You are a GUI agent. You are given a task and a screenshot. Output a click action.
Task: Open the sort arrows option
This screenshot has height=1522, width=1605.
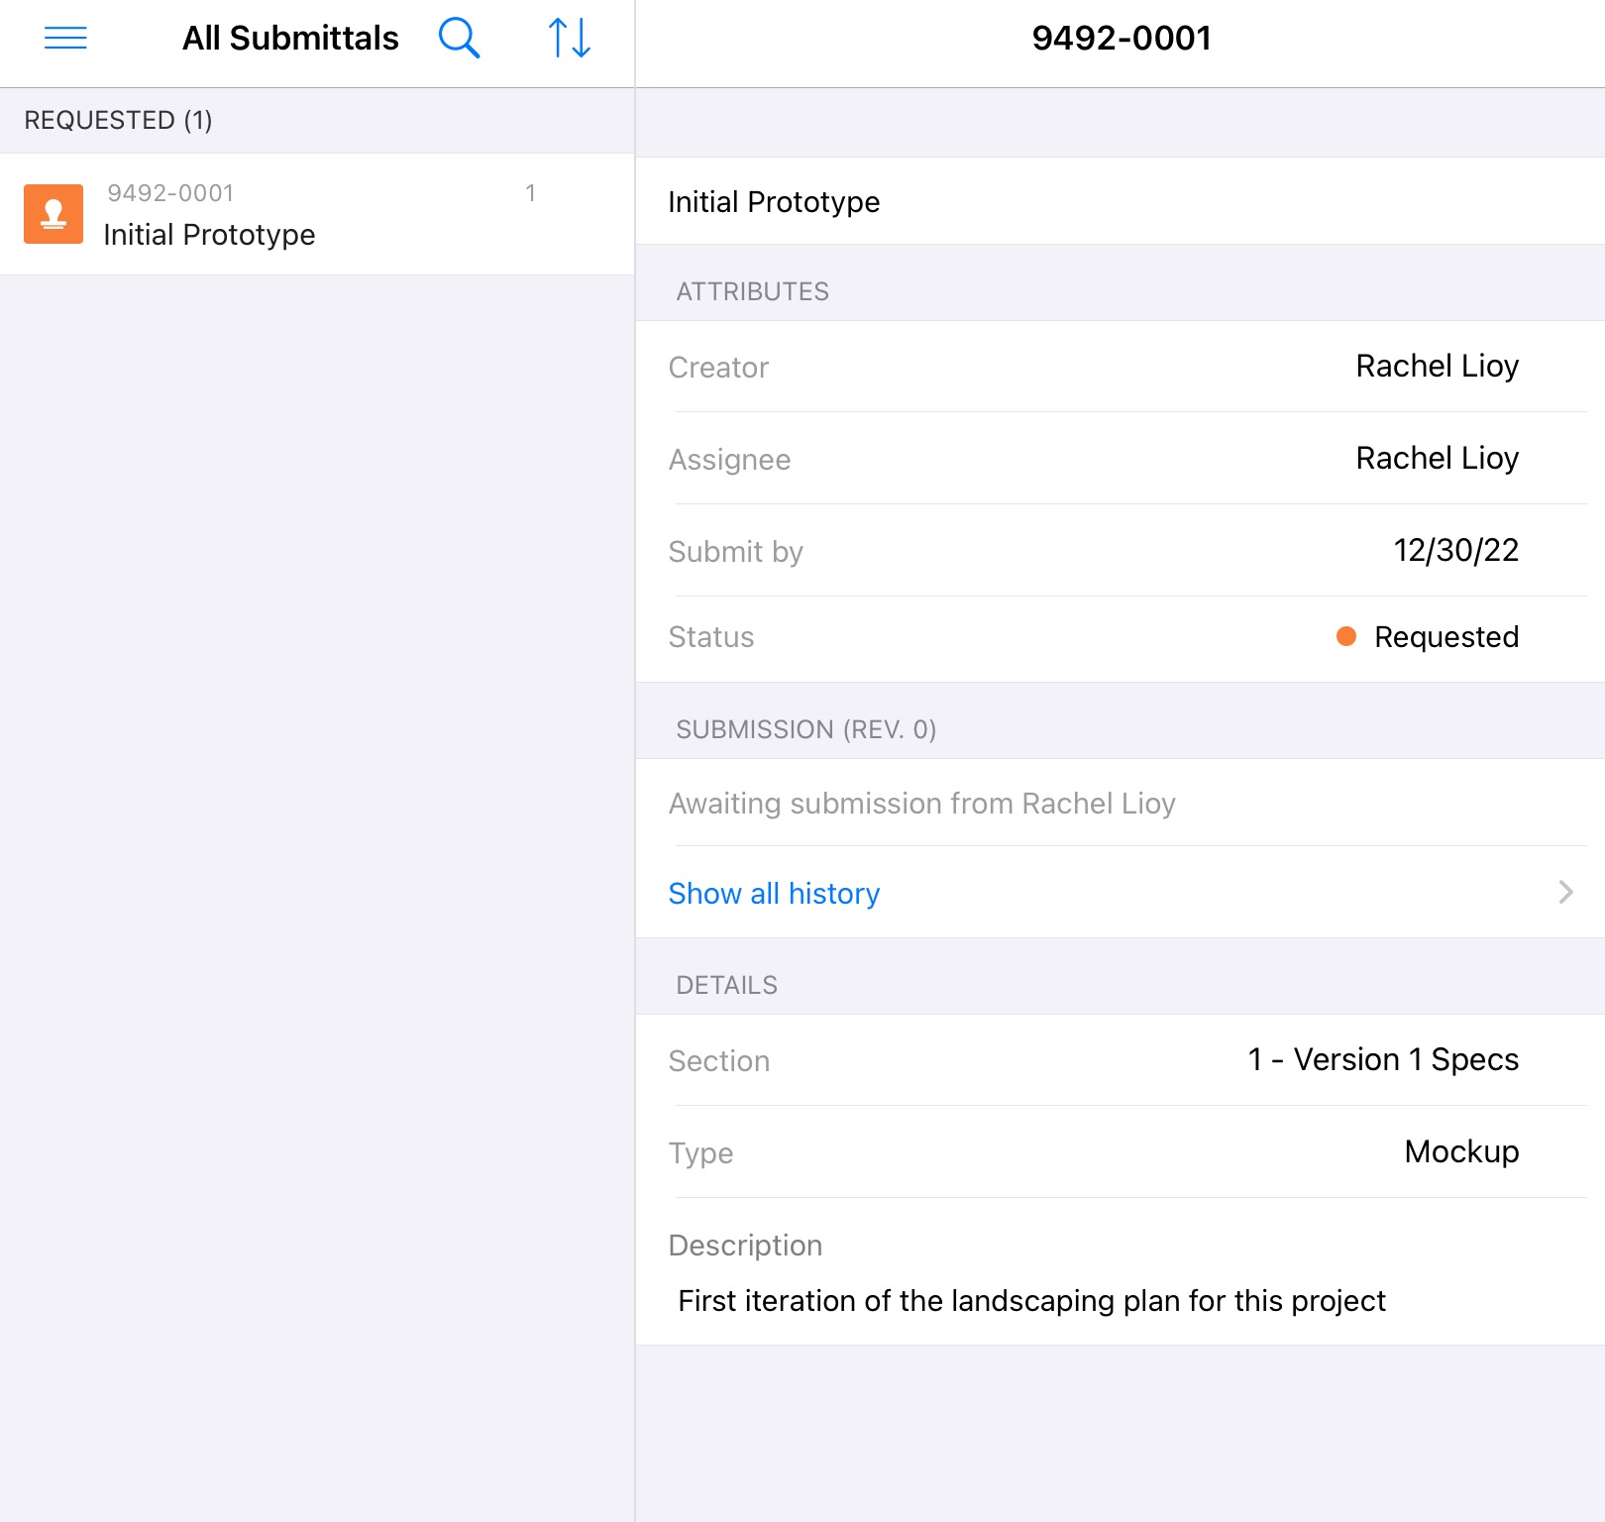[570, 39]
